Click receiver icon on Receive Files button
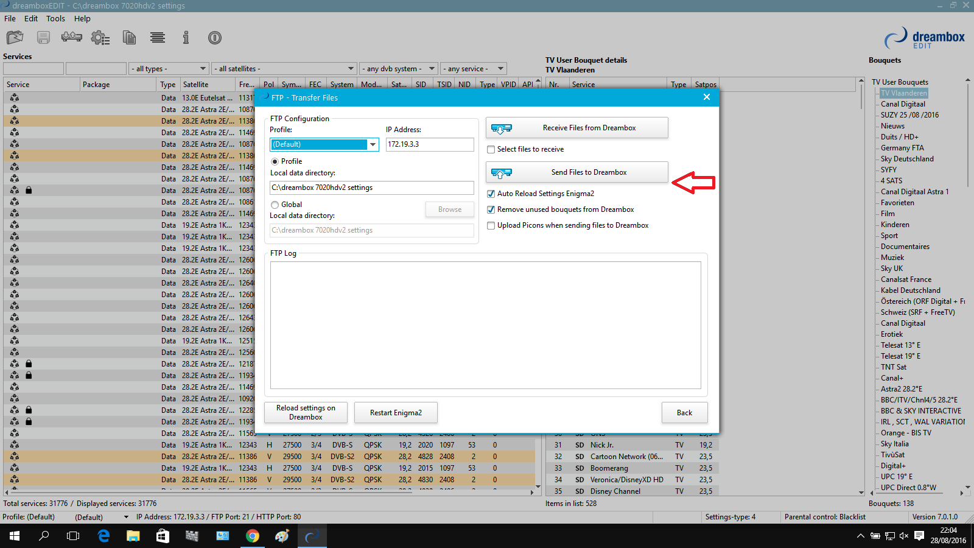The width and height of the screenshot is (974, 548). click(x=502, y=128)
